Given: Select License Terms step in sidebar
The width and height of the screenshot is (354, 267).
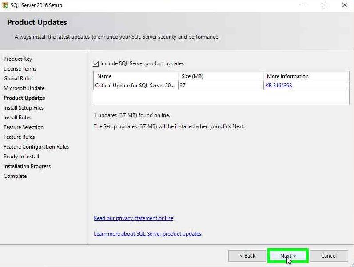Looking at the screenshot, I should (x=20, y=69).
